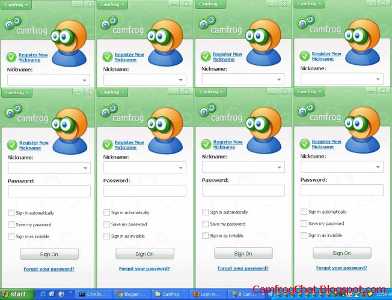Screen dimensions: 392x300
Task: Open Camfrog menu of third bottom-row window
Action: [x=211, y=92]
